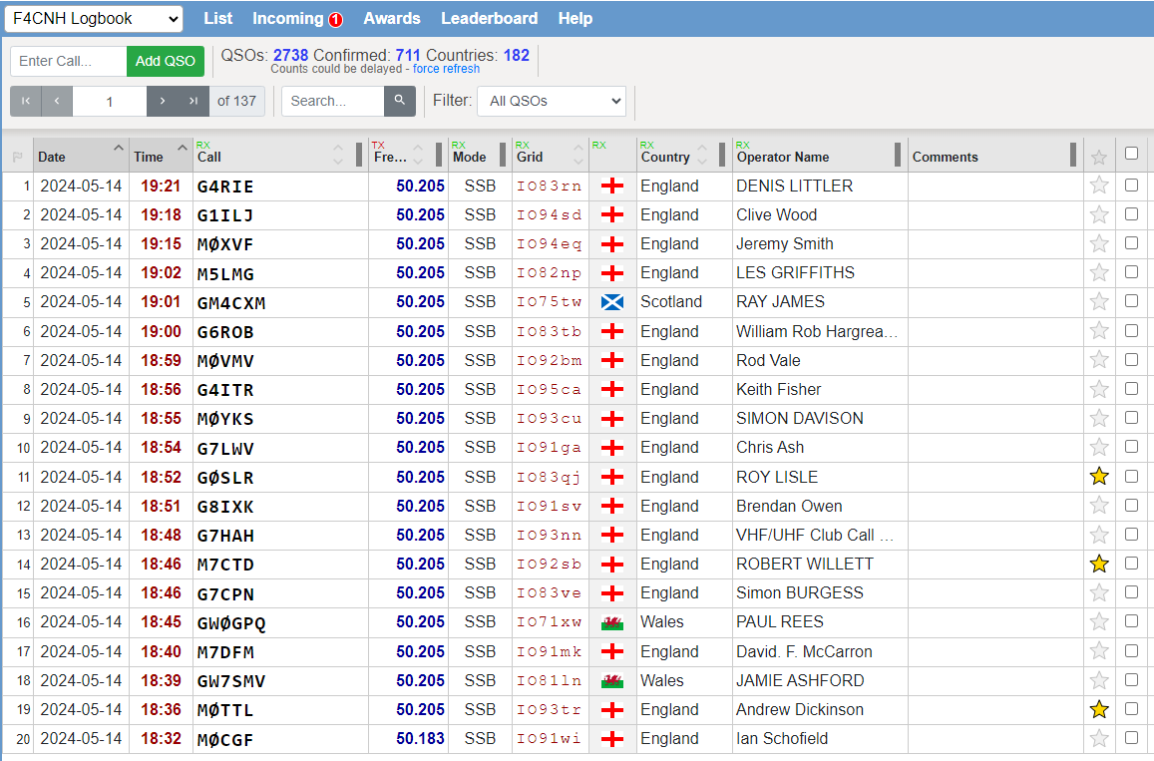Click operator name SIMON DAVISON
Viewport: 1154px width, 761px height.
click(x=799, y=418)
